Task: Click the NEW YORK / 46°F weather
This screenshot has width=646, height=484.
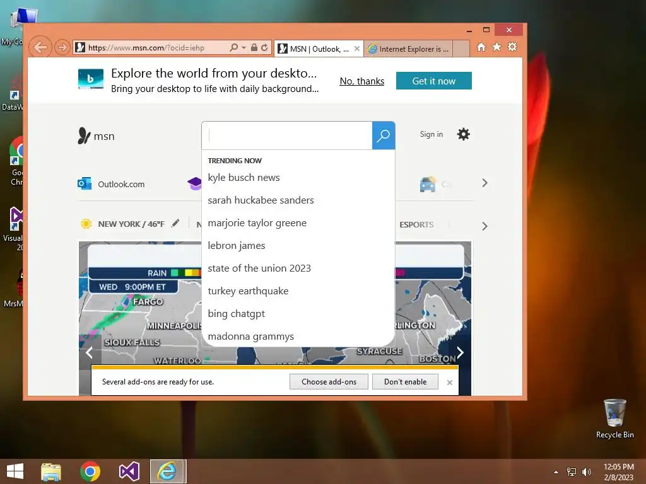Action: point(131,224)
